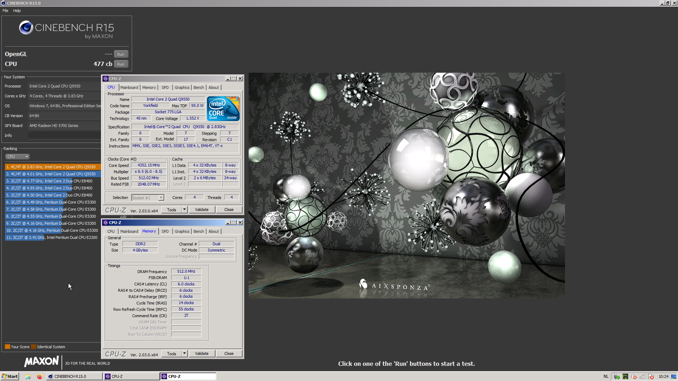Select Bench tab in lower CPU-Z window
Screen dimensions: 678x381
point(199,231)
